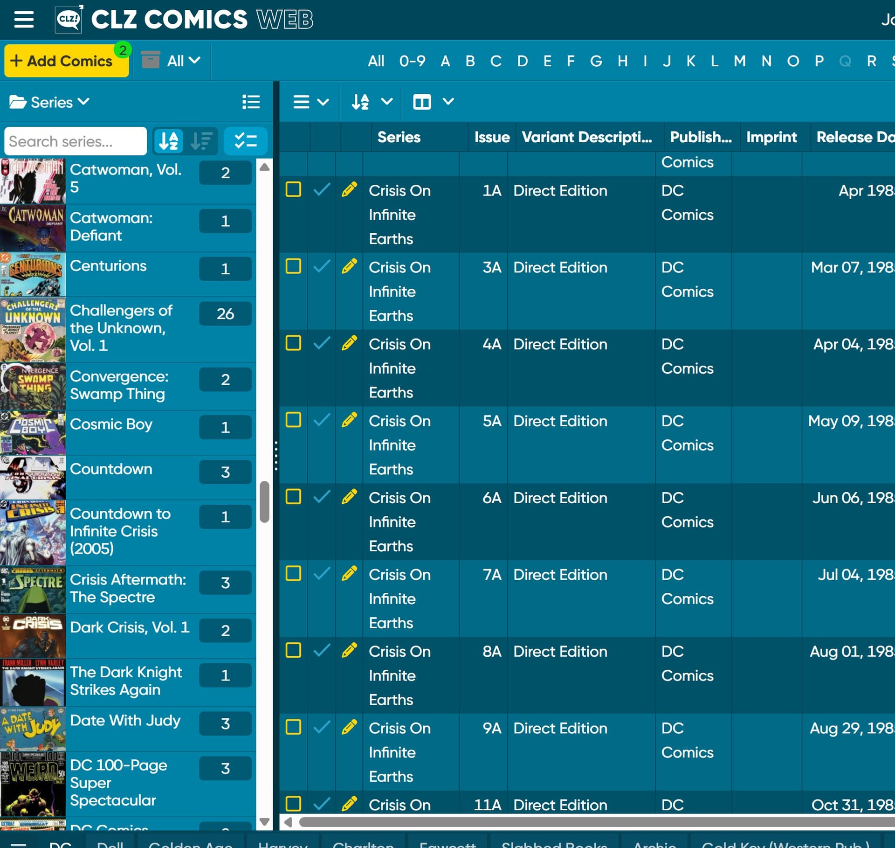Filter by letter C in alphabet bar
This screenshot has height=848, width=895.
click(496, 61)
